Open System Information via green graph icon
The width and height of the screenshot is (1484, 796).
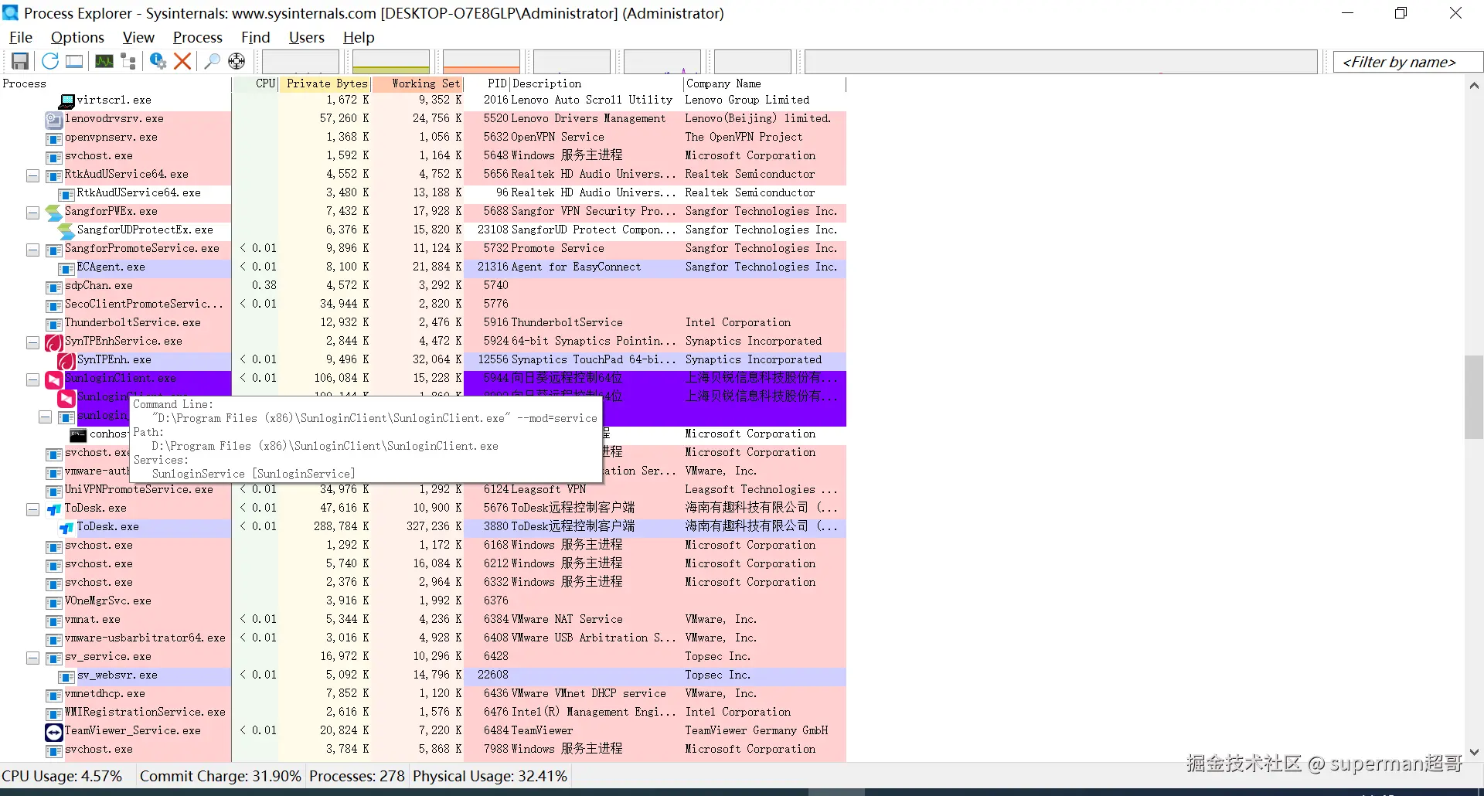pyautogui.click(x=104, y=61)
